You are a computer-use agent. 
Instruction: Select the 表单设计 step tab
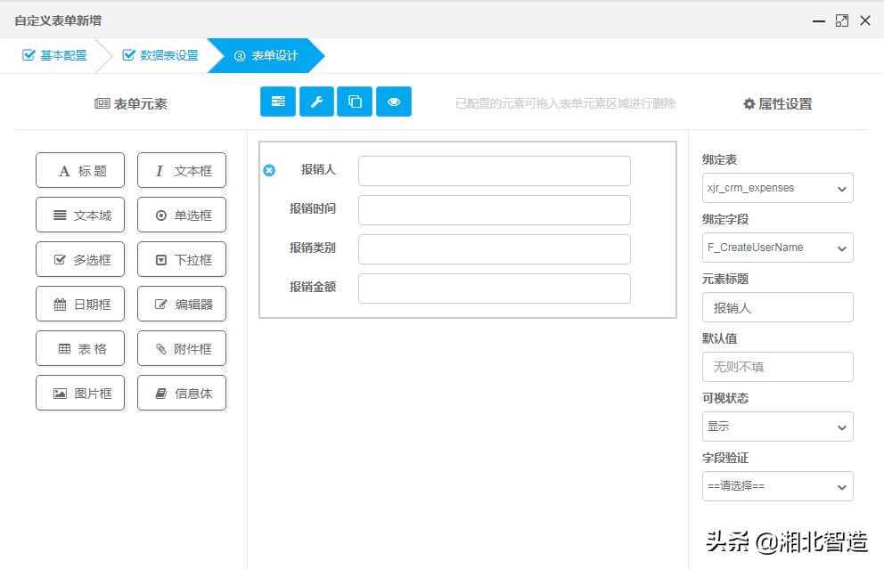coord(267,54)
